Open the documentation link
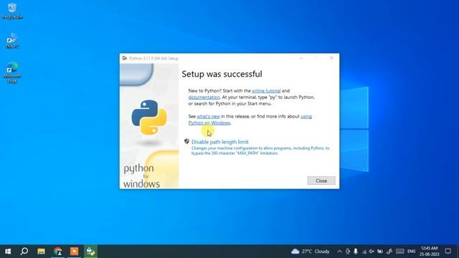459x258 pixels. (204, 97)
